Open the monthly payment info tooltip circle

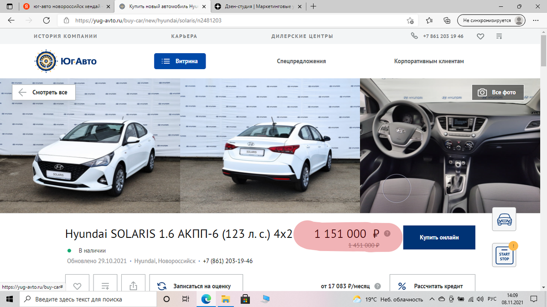pos(377,286)
